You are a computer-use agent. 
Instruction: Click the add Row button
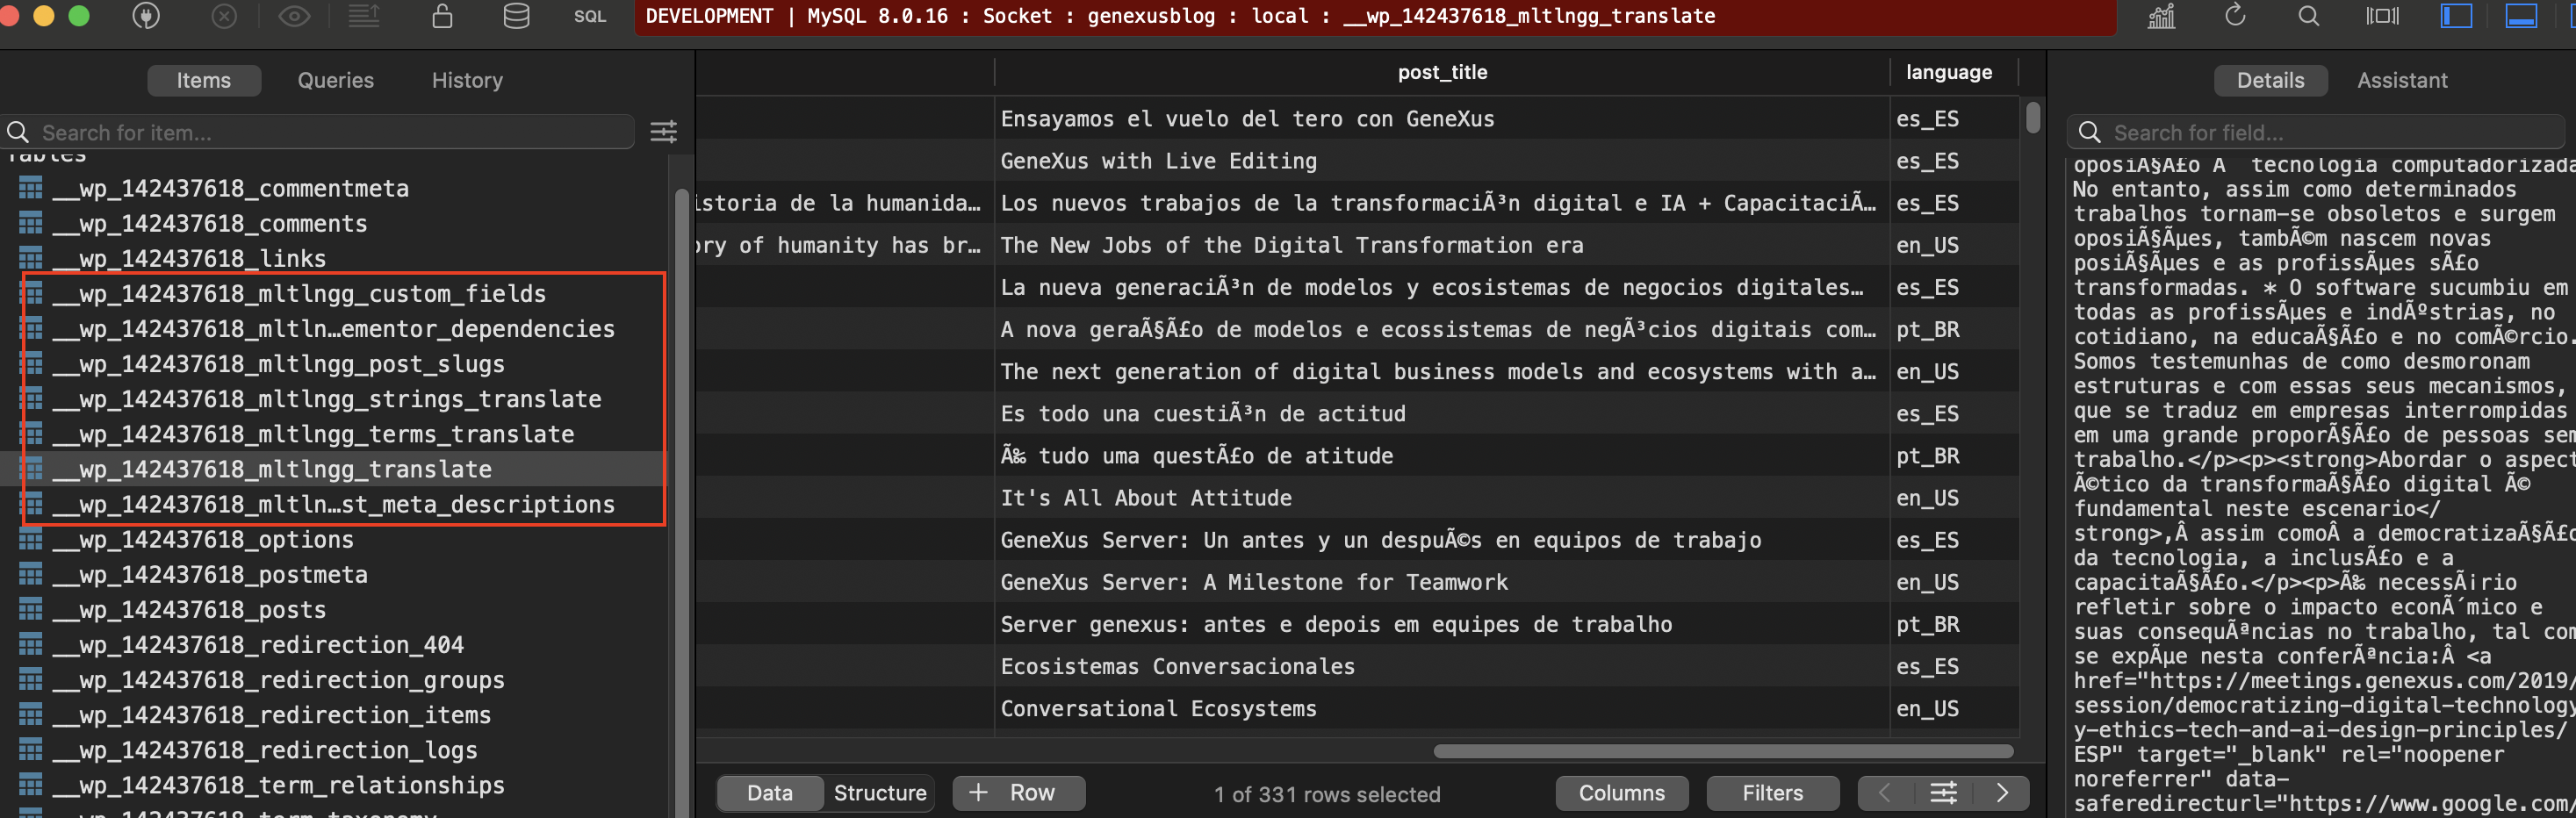click(1018, 793)
